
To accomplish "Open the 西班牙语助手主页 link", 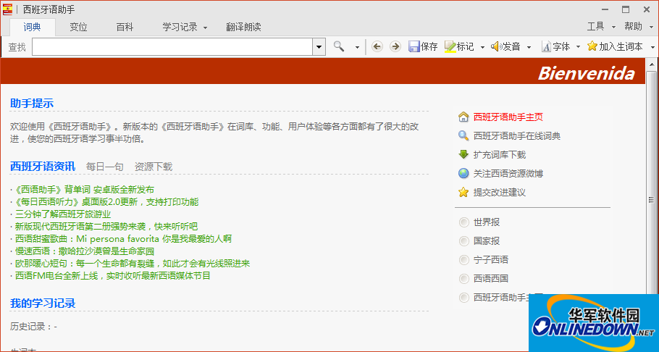I will [508, 117].
